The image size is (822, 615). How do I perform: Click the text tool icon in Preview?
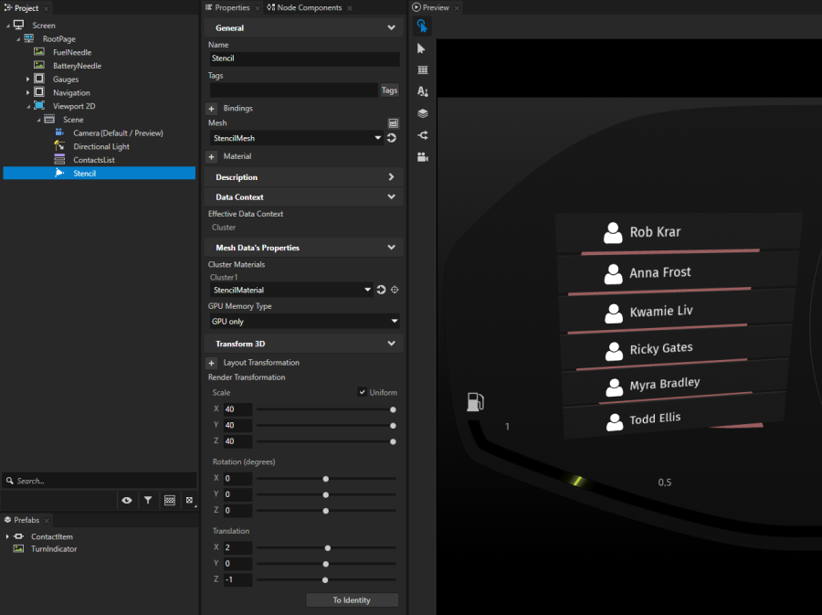click(x=422, y=91)
